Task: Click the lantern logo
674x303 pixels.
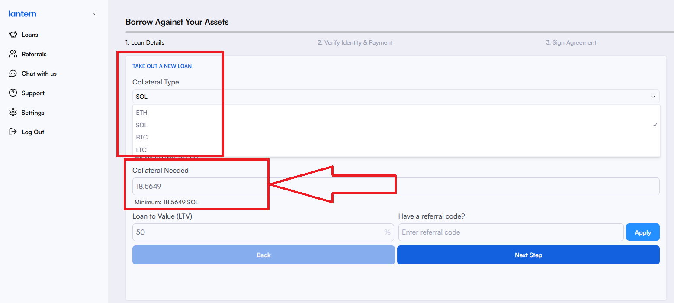Action: (22, 13)
